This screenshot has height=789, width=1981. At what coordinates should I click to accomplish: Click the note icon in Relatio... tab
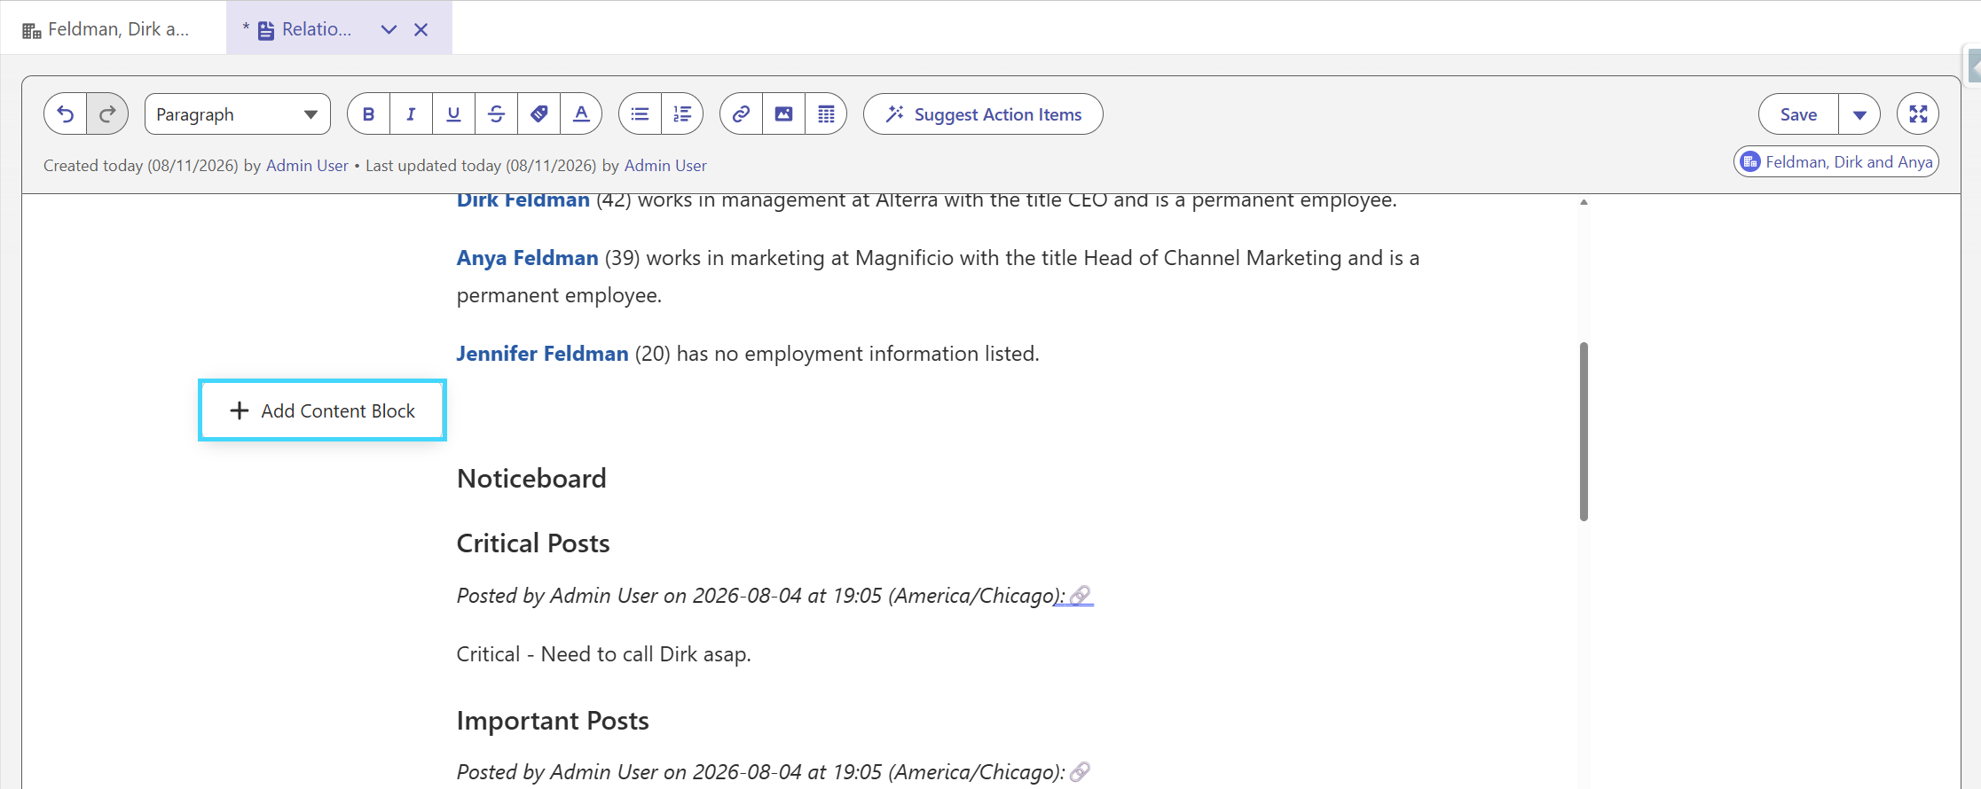pos(266,31)
